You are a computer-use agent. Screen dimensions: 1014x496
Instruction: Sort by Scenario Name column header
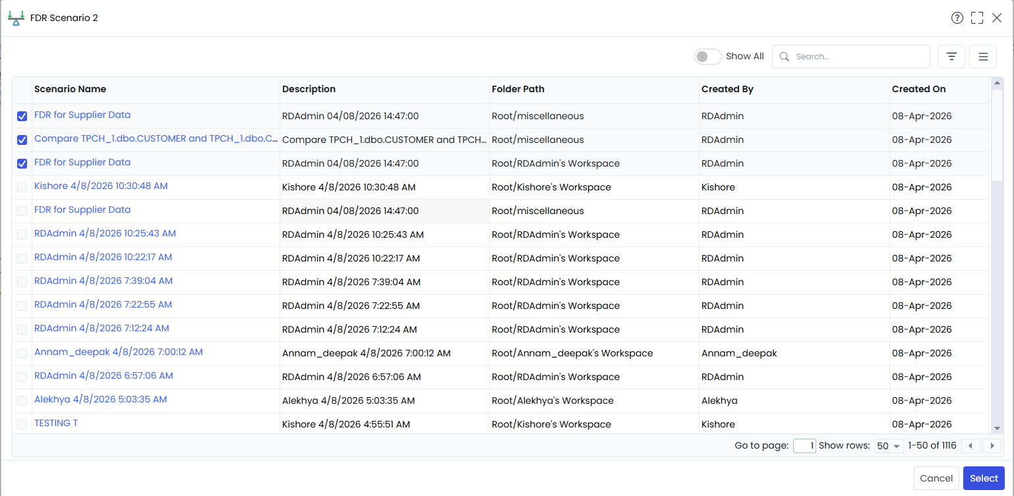[70, 89]
